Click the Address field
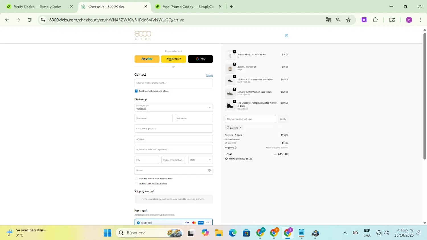The image size is (427, 240). [174, 139]
